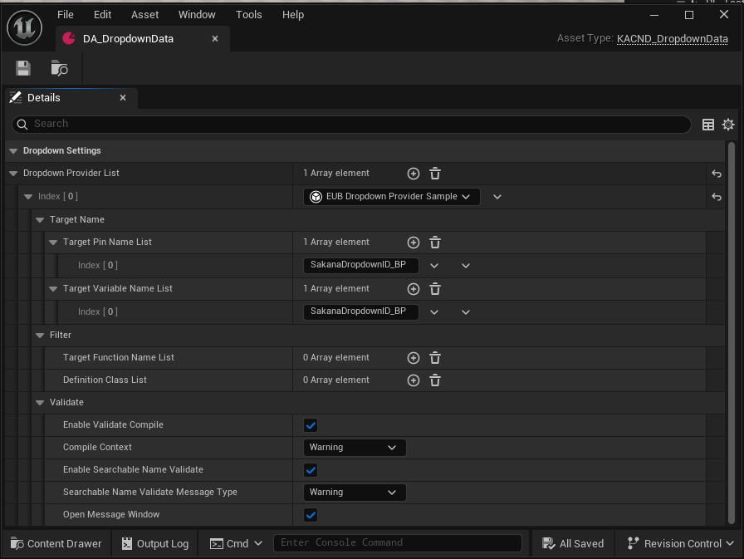
Task: Add element to Target Function Name List
Action: coord(414,358)
